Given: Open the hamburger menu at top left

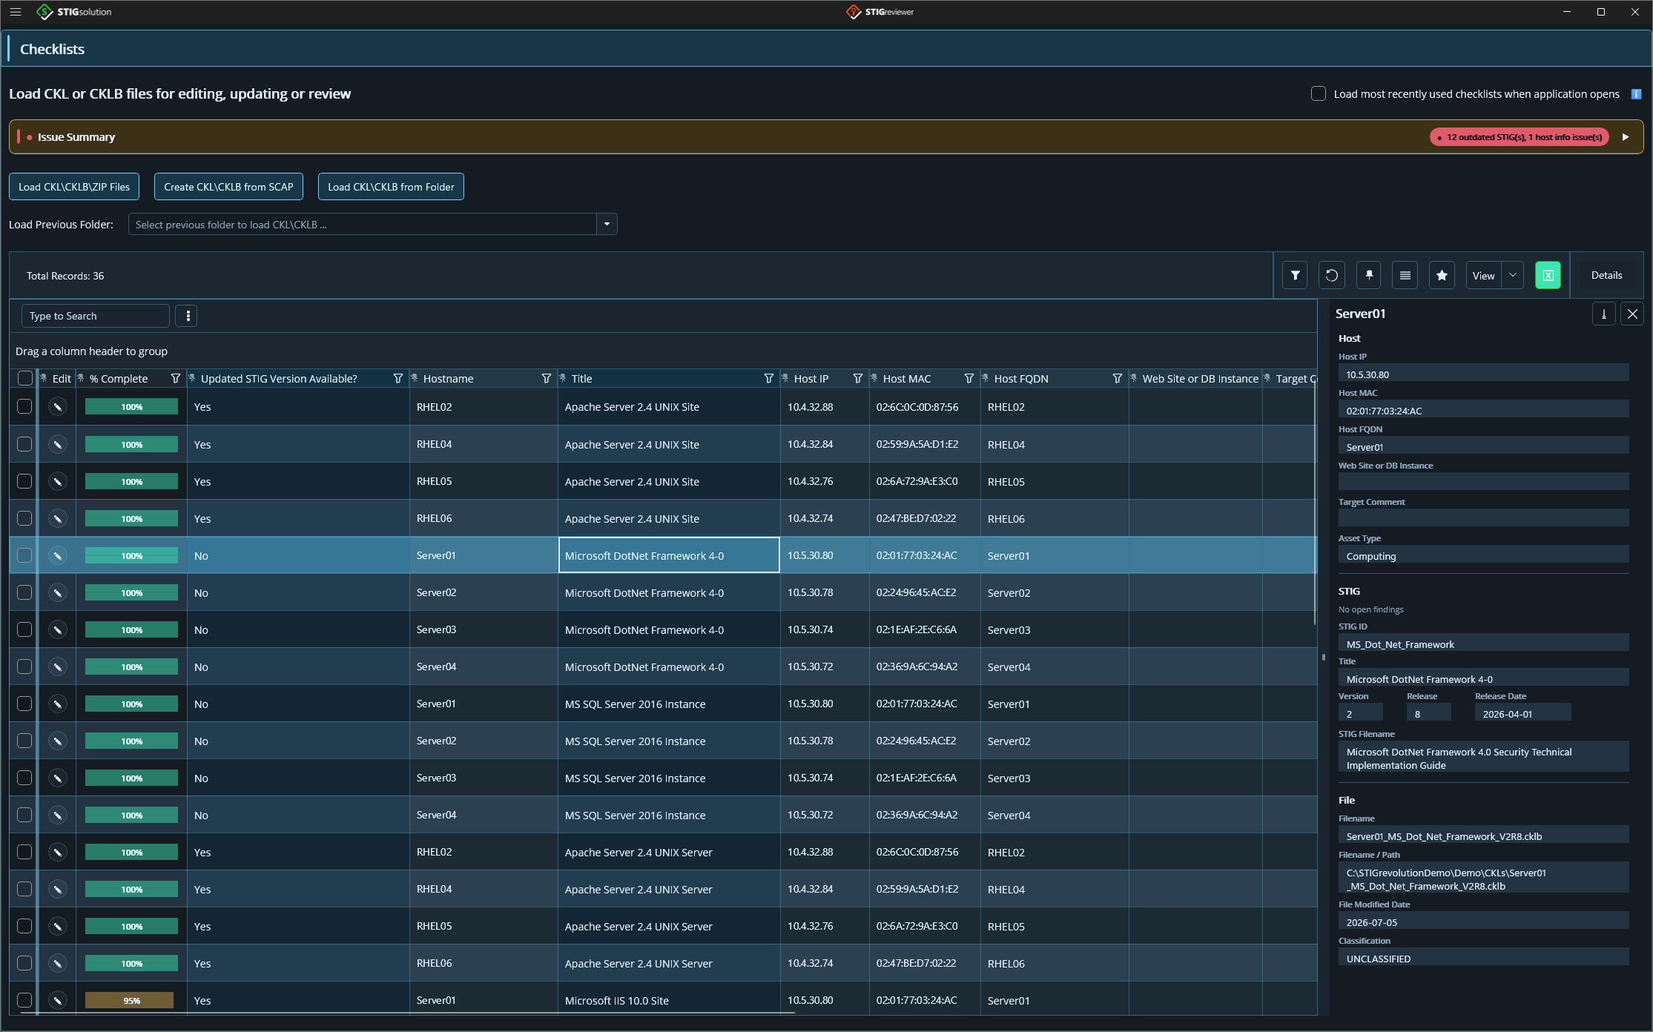Looking at the screenshot, I should coord(16,12).
